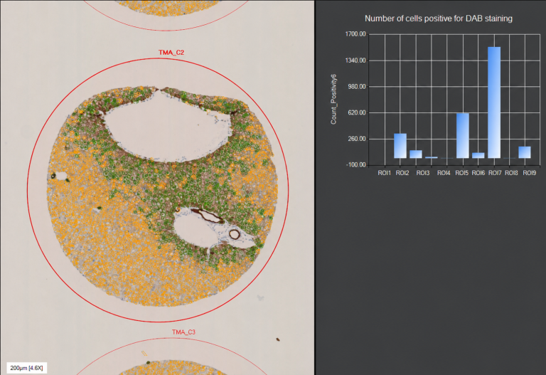
Task: Select the ROI3 bar in the chart
Action: (x=416, y=154)
